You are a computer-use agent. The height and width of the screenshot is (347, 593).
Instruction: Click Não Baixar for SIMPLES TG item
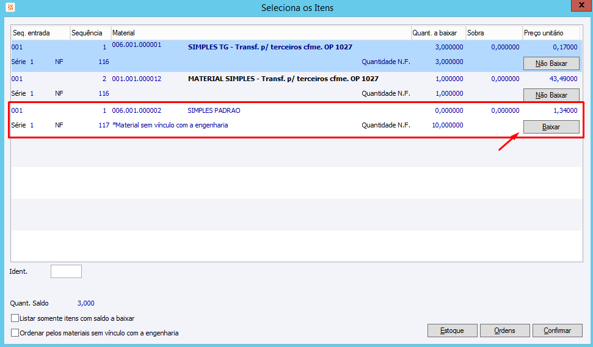pyautogui.click(x=551, y=63)
